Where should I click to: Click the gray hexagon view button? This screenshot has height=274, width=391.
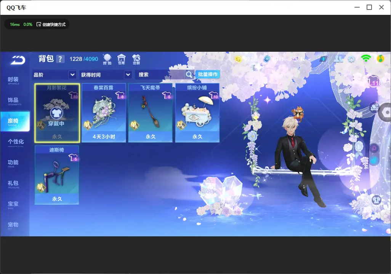point(385,112)
